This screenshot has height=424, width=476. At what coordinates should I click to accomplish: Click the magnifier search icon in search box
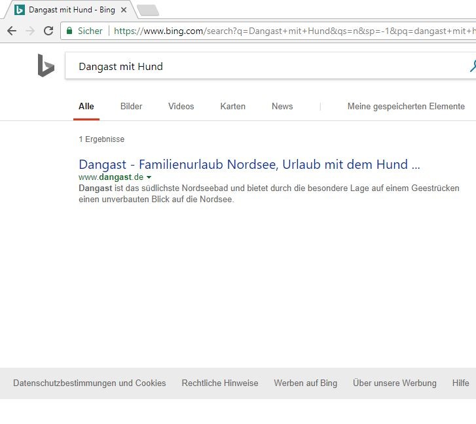click(x=473, y=66)
